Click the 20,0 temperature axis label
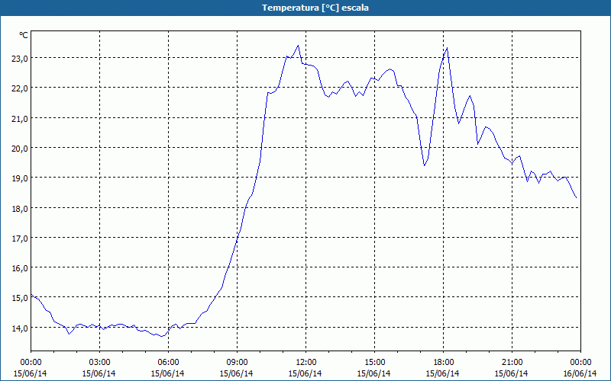This screenshot has width=611, height=381. point(20,148)
